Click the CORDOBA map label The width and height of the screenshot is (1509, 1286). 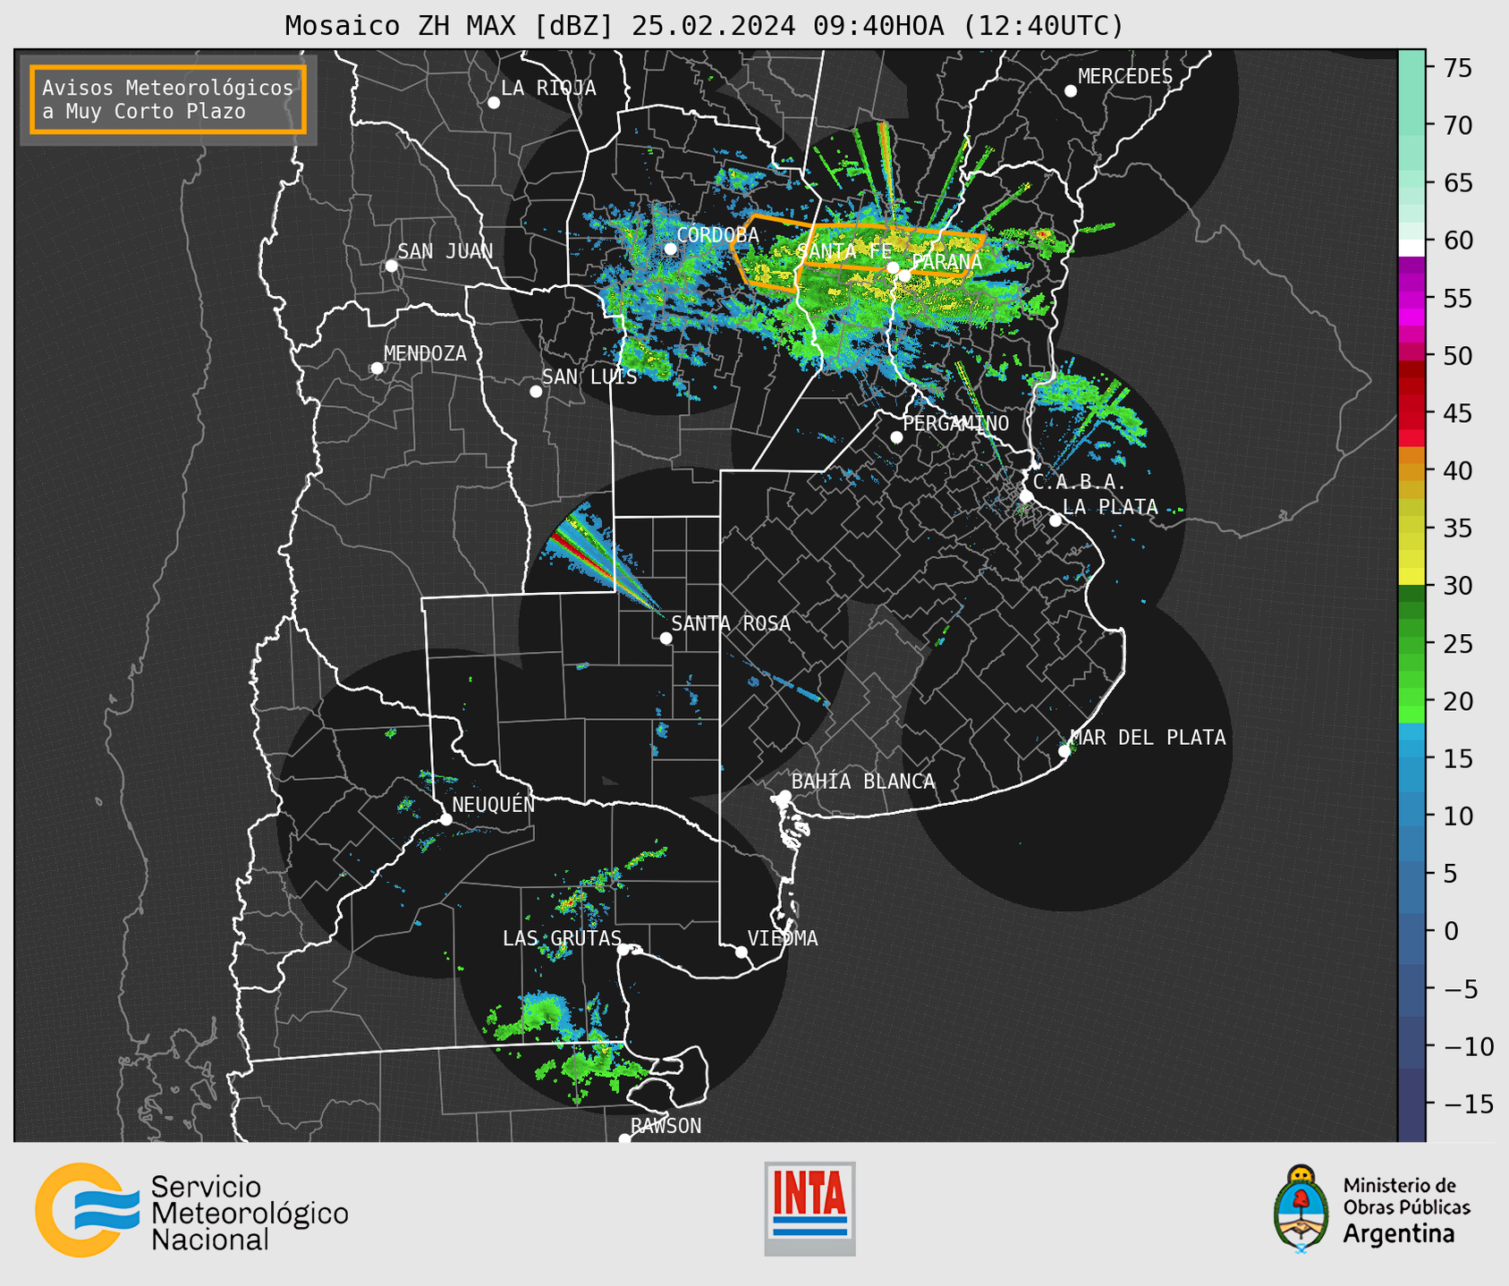tap(717, 235)
